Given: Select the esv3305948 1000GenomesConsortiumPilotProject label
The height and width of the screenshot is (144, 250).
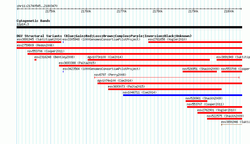Looking at the screenshot, I should tap(101, 39).
